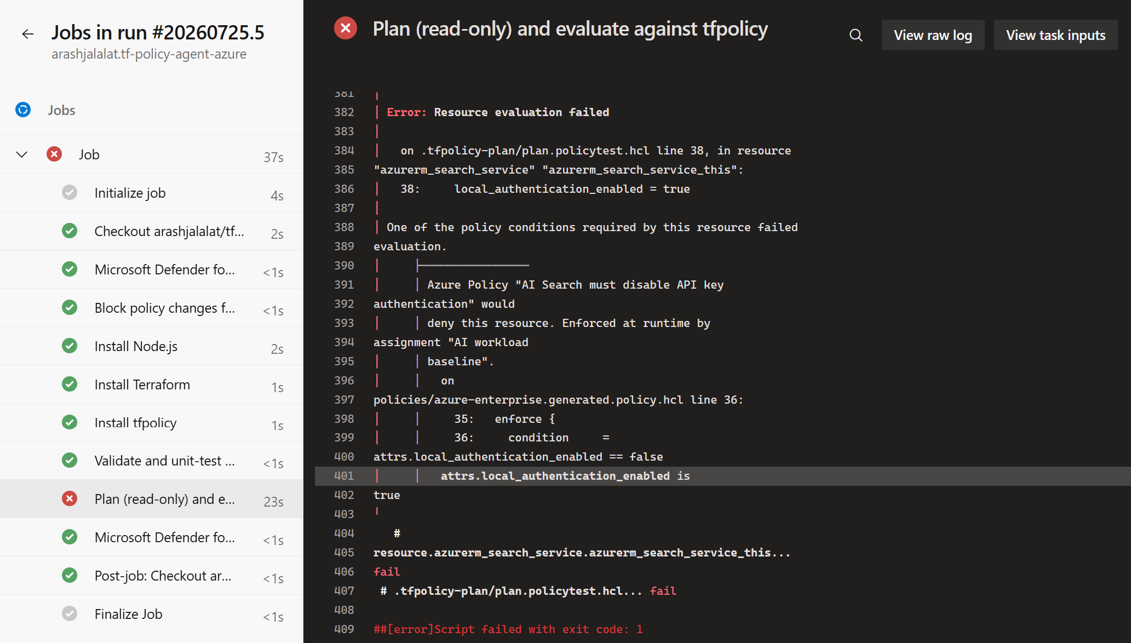This screenshot has width=1131, height=643.
Task: Select the Plan (read-only) and e... step
Action: [x=152, y=499]
